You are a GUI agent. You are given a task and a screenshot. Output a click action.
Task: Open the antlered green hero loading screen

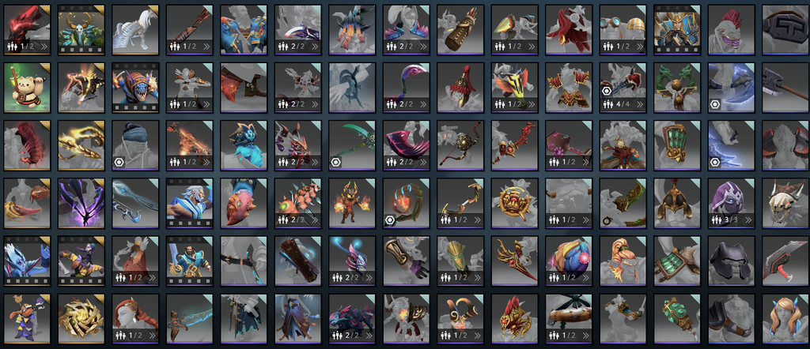tap(81, 30)
